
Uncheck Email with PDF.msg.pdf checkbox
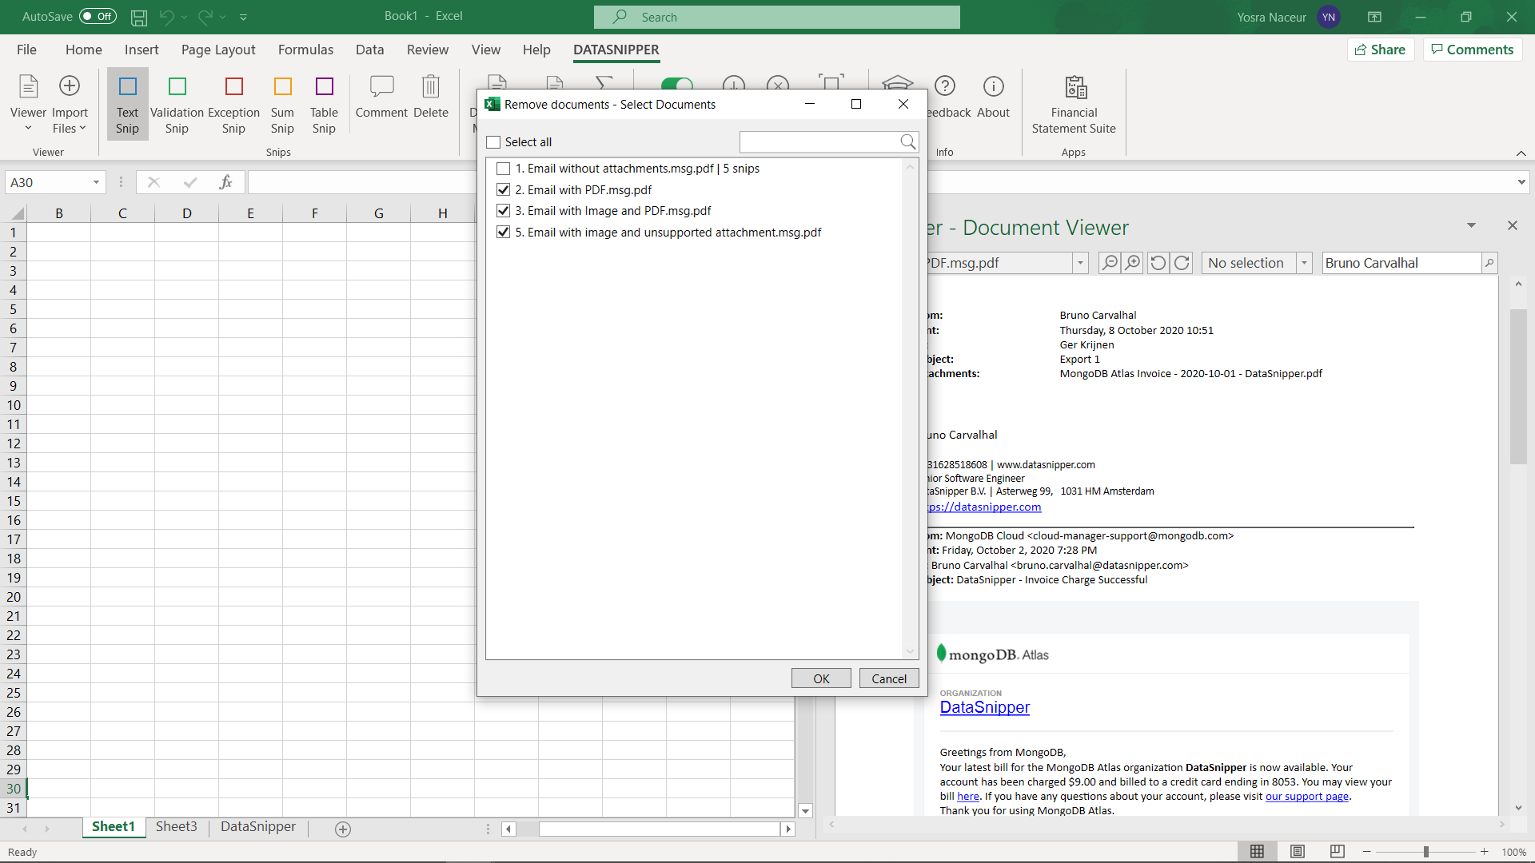click(503, 190)
